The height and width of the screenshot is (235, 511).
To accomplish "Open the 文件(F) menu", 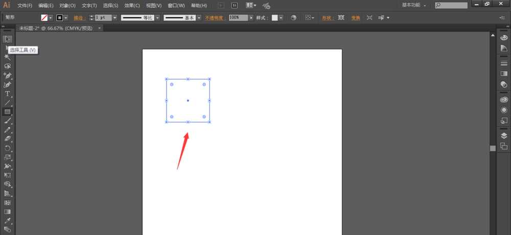I will [x=25, y=6].
